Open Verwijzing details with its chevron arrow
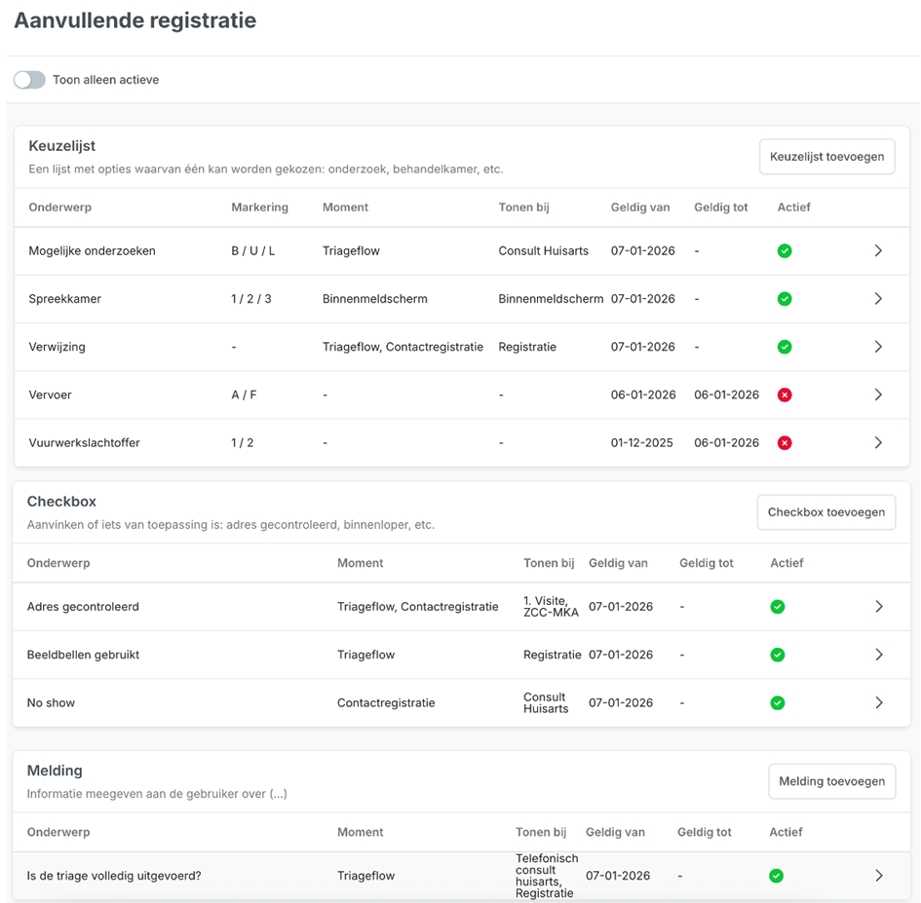This screenshot has height=903, width=921. tap(878, 347)
